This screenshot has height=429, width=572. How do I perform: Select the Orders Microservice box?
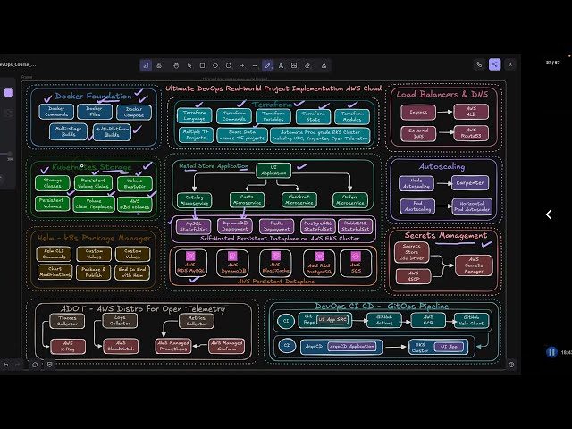tap(350, 200)
